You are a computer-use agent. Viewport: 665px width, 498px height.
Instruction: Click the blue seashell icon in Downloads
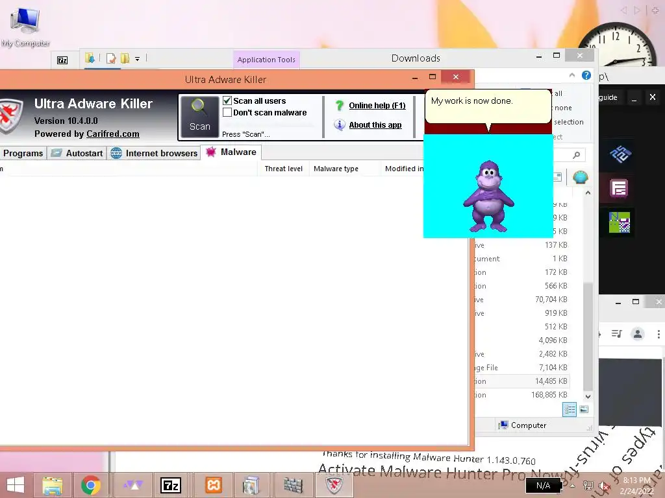(x=580, y=177)
